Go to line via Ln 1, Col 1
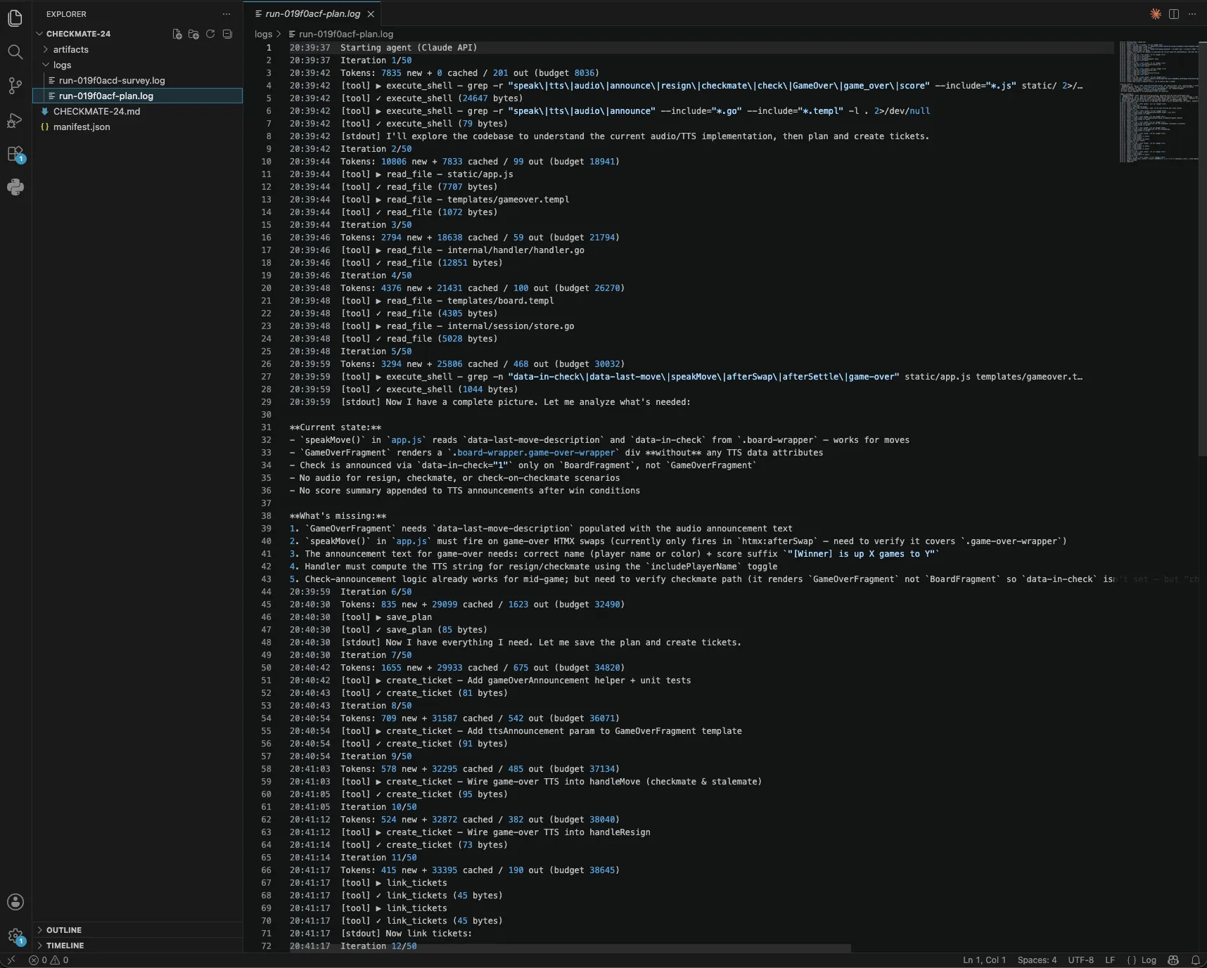This screenshot has height=968, width=1207. pyautogui.click(x=984, y=960)
